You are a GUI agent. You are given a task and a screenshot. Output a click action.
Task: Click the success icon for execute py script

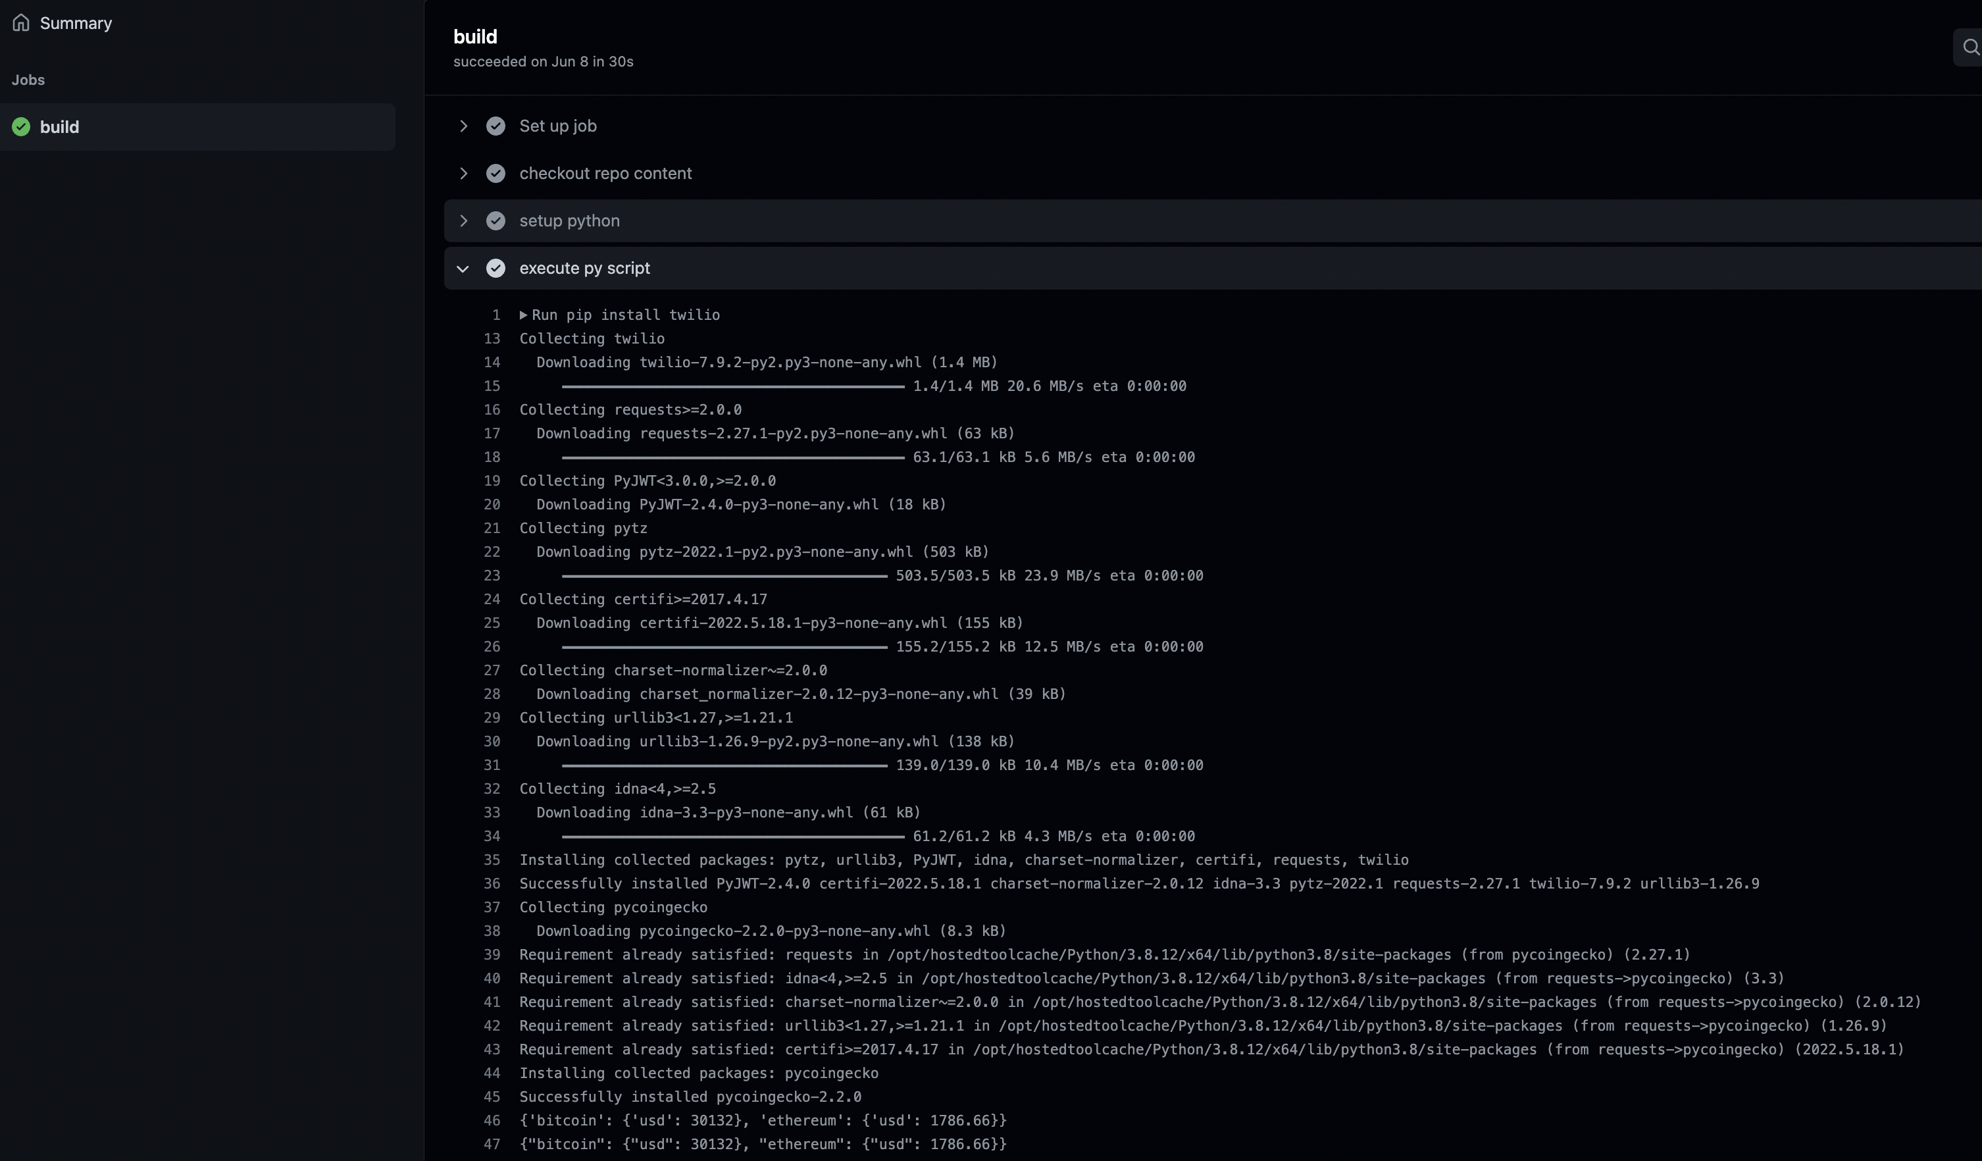(x=495, y=269)
